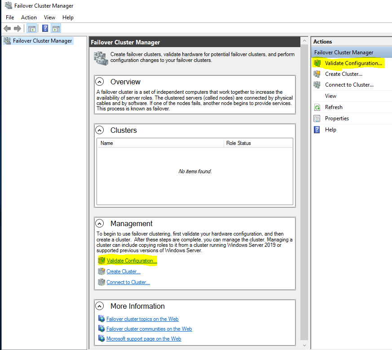Collapse the Overview section
This screenshot has width=392, height=350.
tap(101, 82)
